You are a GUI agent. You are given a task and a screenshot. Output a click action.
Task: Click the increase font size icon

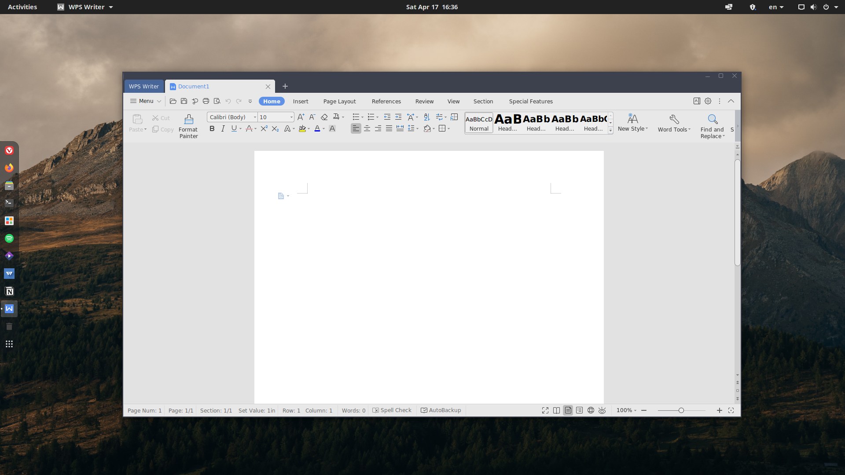pyautogui.click(x=301, y=117)
